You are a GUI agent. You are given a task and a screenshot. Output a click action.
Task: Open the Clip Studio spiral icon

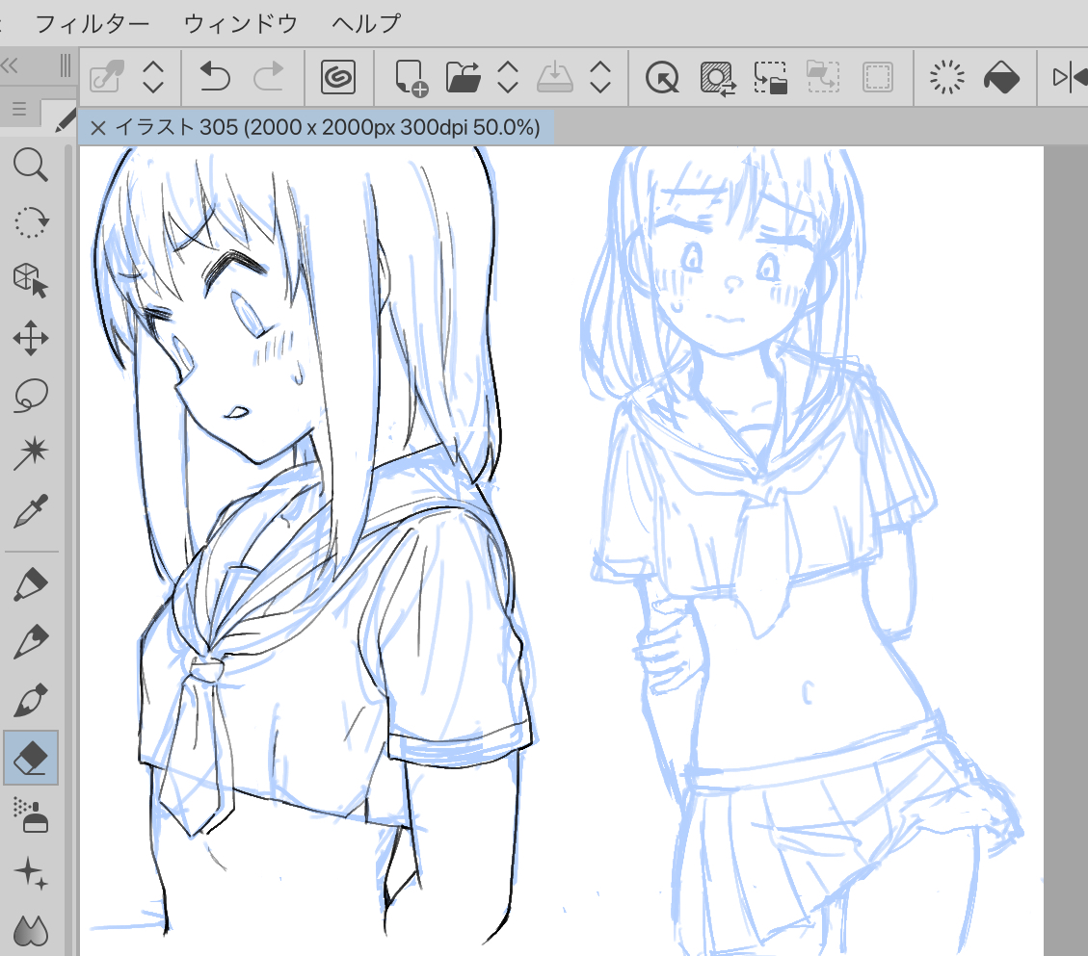(x=338, y=77)
